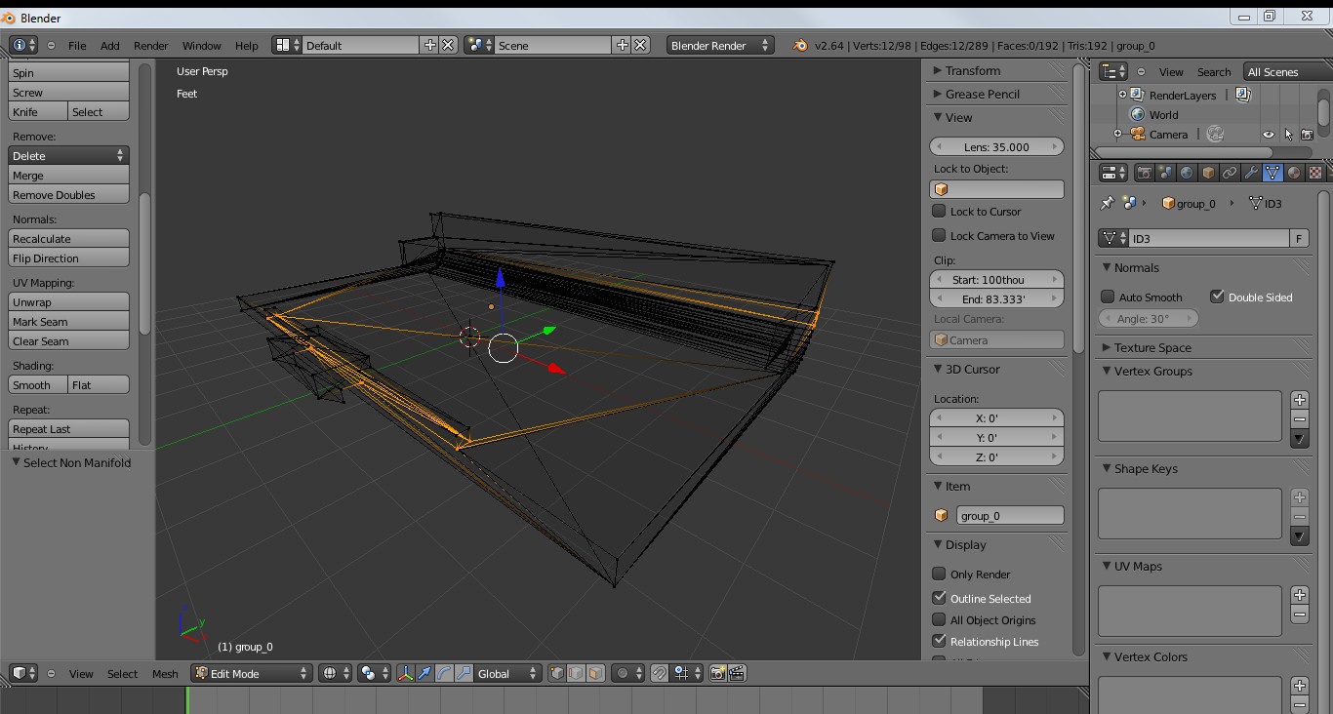Click the OpenGL render image icon
The width and height of the screenshot is (1333, 714).
click(718, 673)
